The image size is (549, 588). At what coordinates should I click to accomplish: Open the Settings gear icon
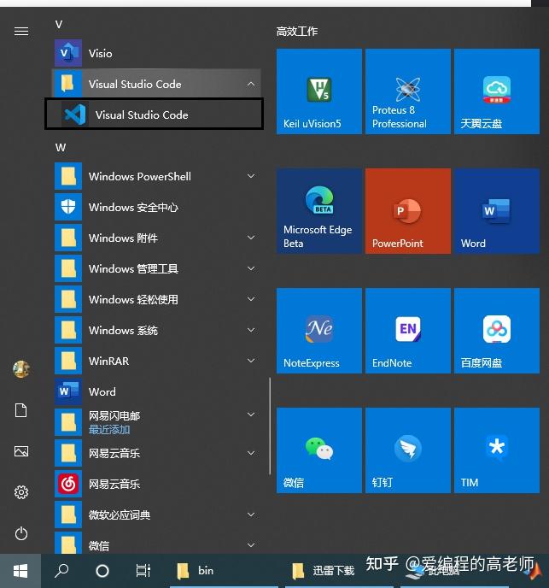21,492
